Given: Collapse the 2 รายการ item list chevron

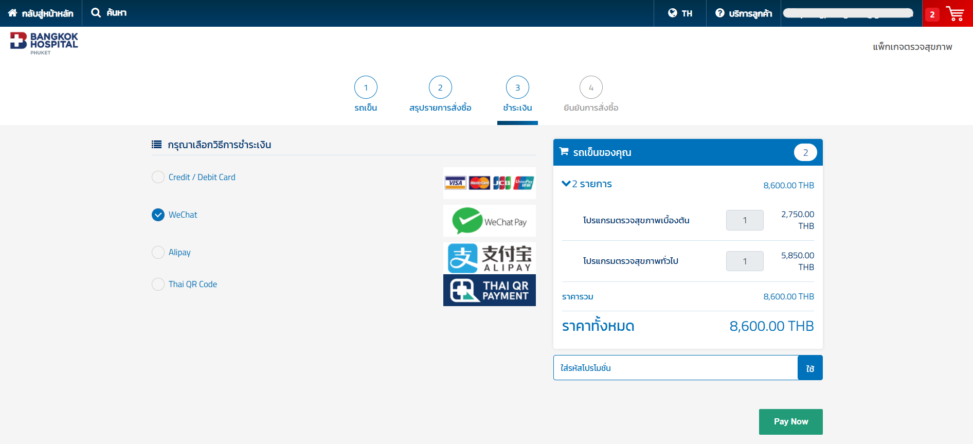Looking at the screenshot, I should click(566, 184).
